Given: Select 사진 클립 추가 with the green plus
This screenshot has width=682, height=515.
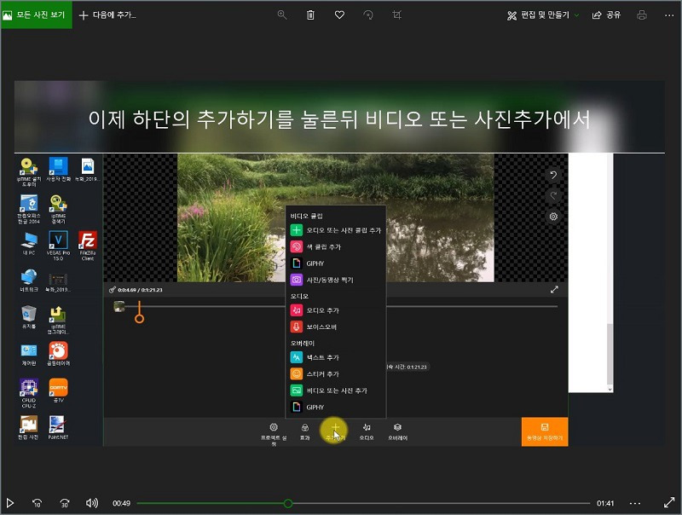Looking at the screenshot, I should tap(336, 230).
